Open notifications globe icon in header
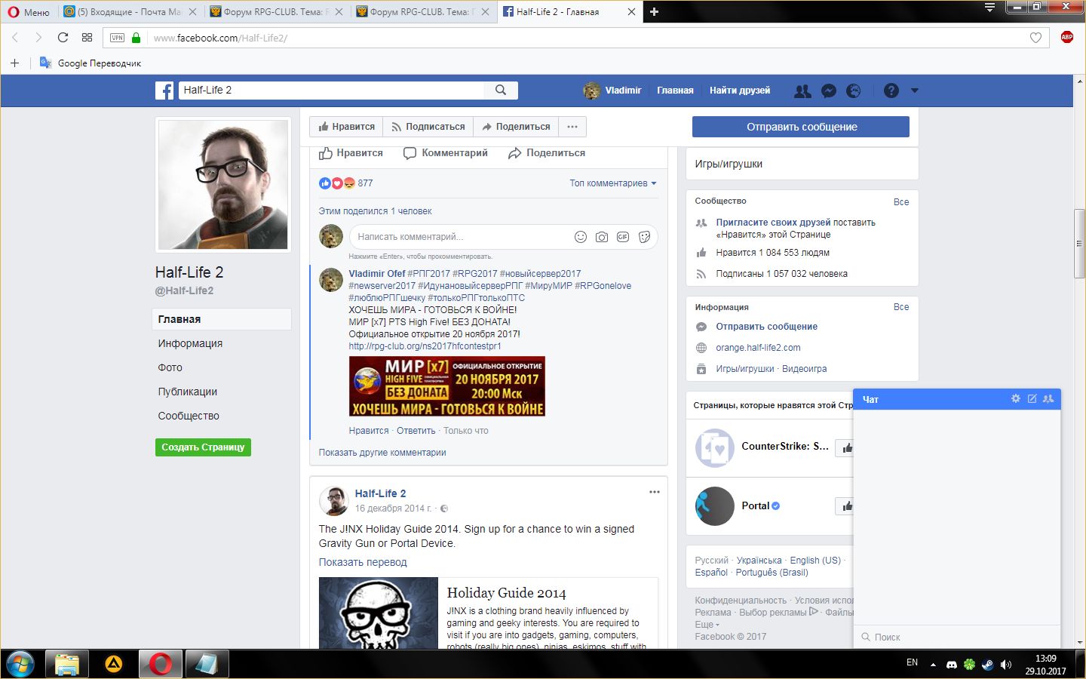This screenshot has height=679, width=1086. click(x=853, y=91)
